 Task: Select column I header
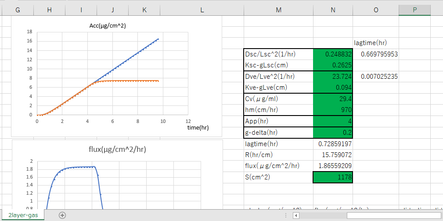pos(81,10)
